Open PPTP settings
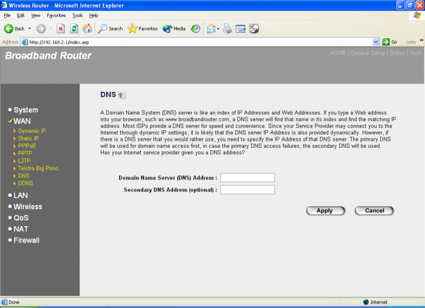 pos(25,153)
